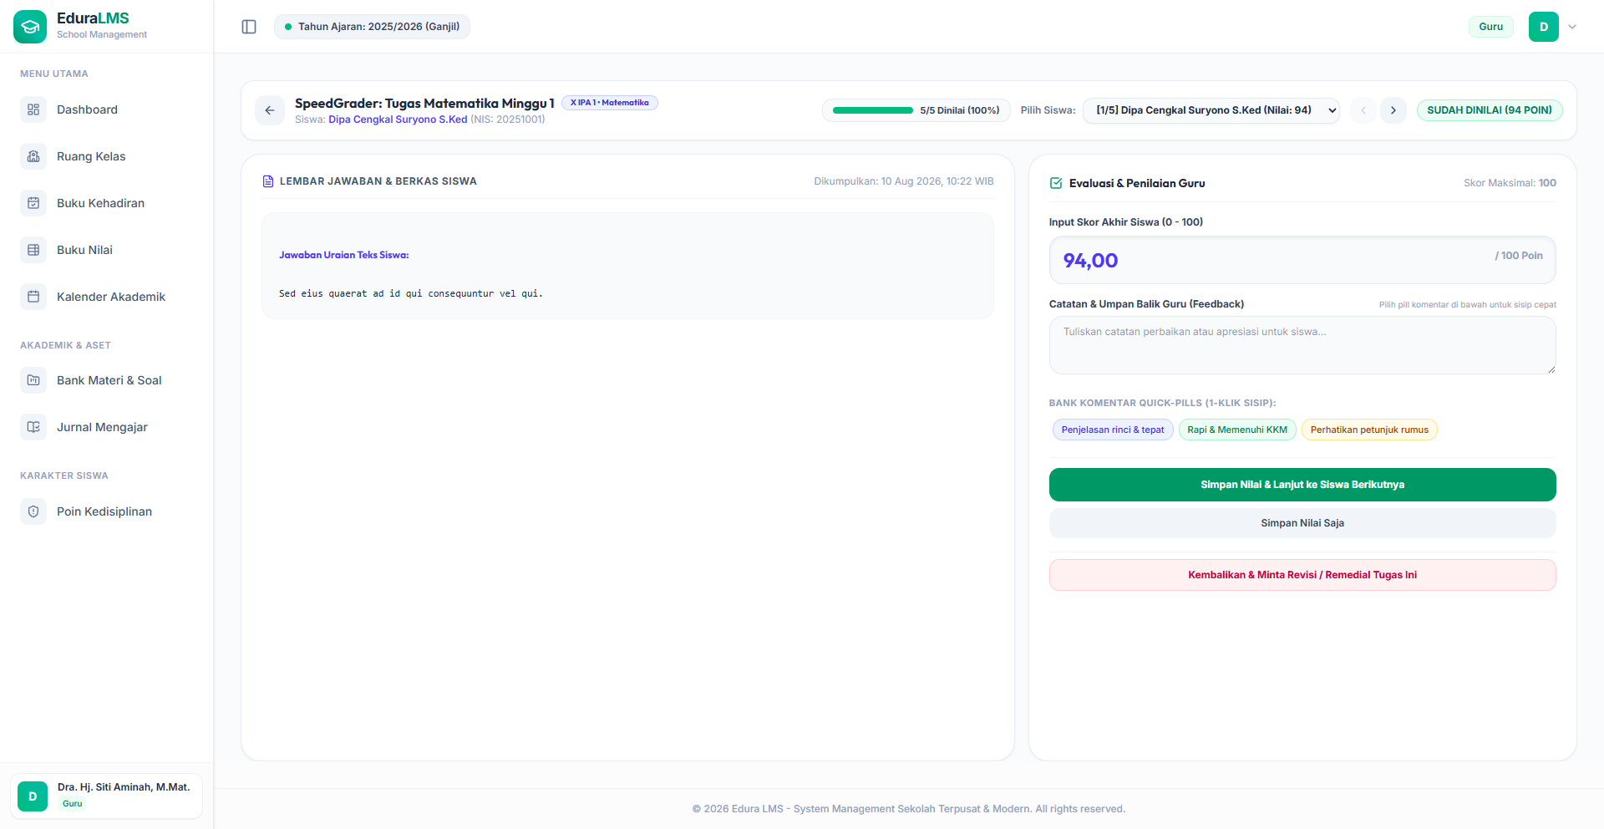1604x829 pixels.
Task: Open Buku Nilai menu item
Action: click(107, 250)
